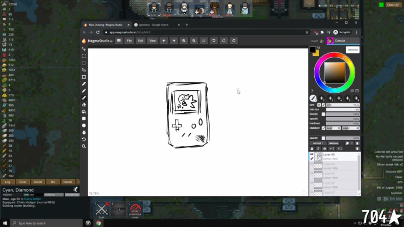
Task: Select the Transform tool
Action: click(x=84, y=77)
